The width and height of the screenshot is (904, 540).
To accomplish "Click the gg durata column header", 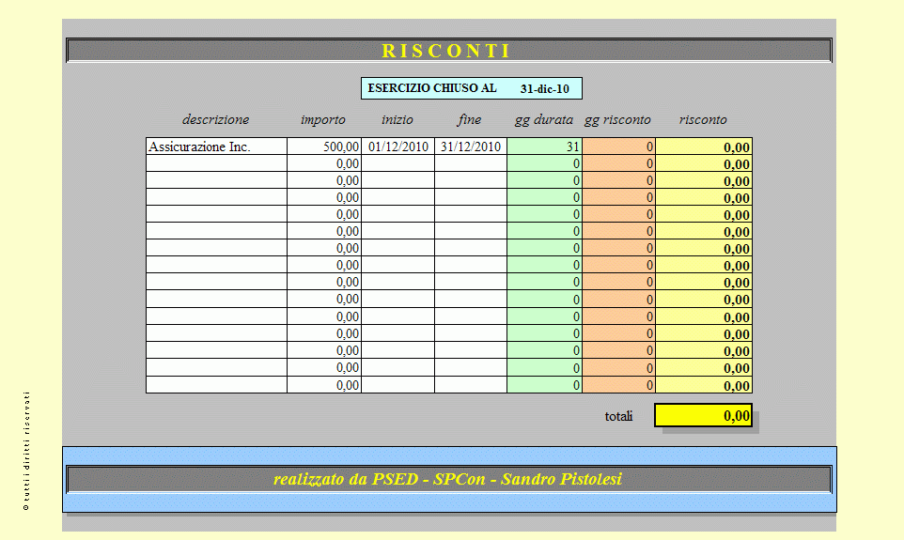I will point(544,120).
